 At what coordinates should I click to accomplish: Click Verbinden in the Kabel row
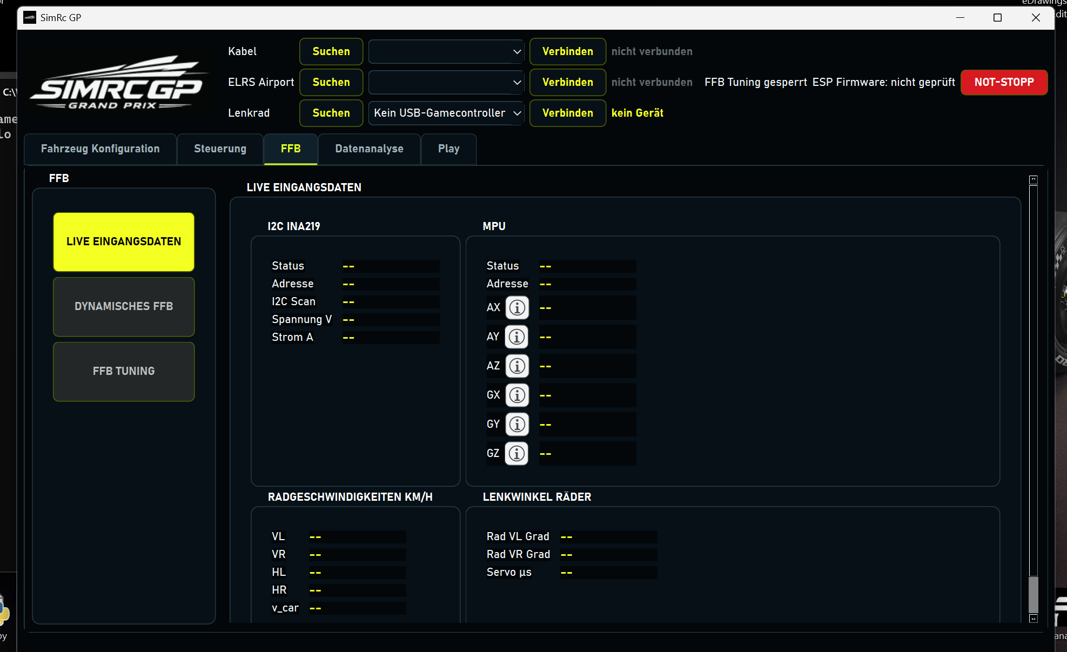[x=568, y=51]
